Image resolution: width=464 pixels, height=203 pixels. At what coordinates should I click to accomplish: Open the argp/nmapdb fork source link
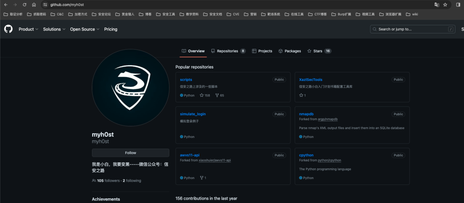coord(328,119)
